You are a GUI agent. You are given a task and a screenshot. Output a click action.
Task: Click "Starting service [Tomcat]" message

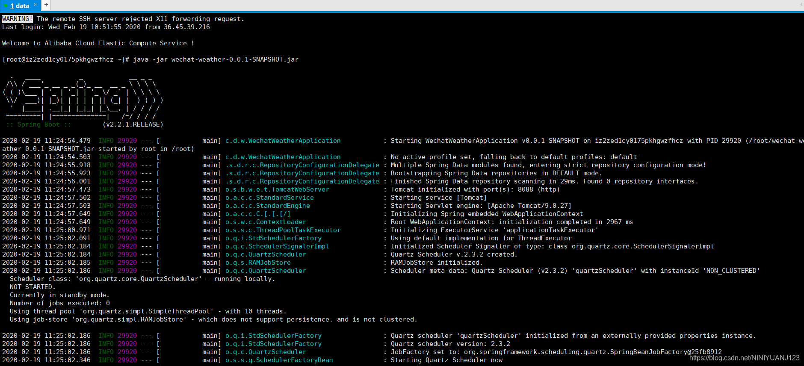(x=439, y=198)
